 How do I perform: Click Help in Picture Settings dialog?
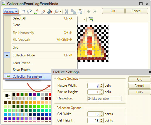(x=139, y=92)
